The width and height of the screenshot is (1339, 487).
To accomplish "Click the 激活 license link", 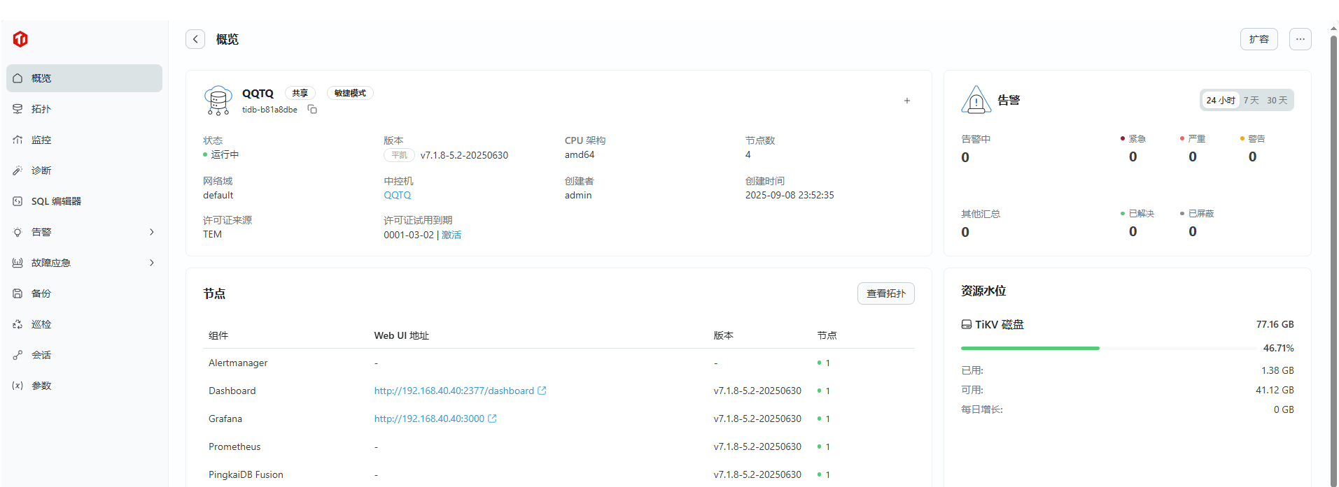I will coord(451,235).
